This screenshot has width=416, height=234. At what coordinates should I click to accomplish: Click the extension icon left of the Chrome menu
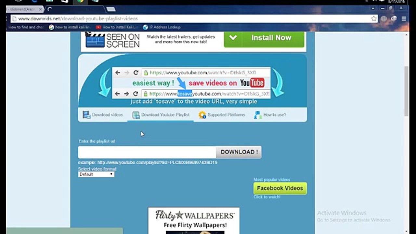(394, 19)
